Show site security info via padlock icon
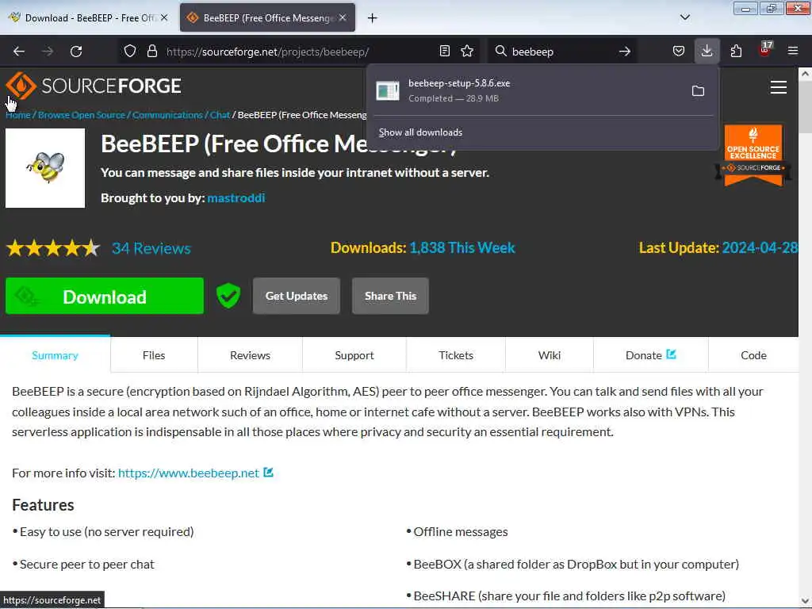Image resolution: width=812 pixels, height=609 pixels. pos(151,52)
